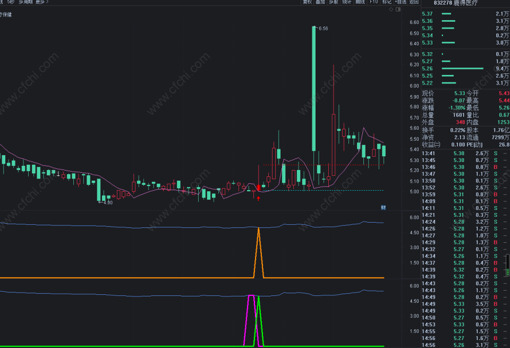The height and width of the screenshot is (348, 510).
Task: Click 收益(三) value 0.100
Action: click(458, 145)
